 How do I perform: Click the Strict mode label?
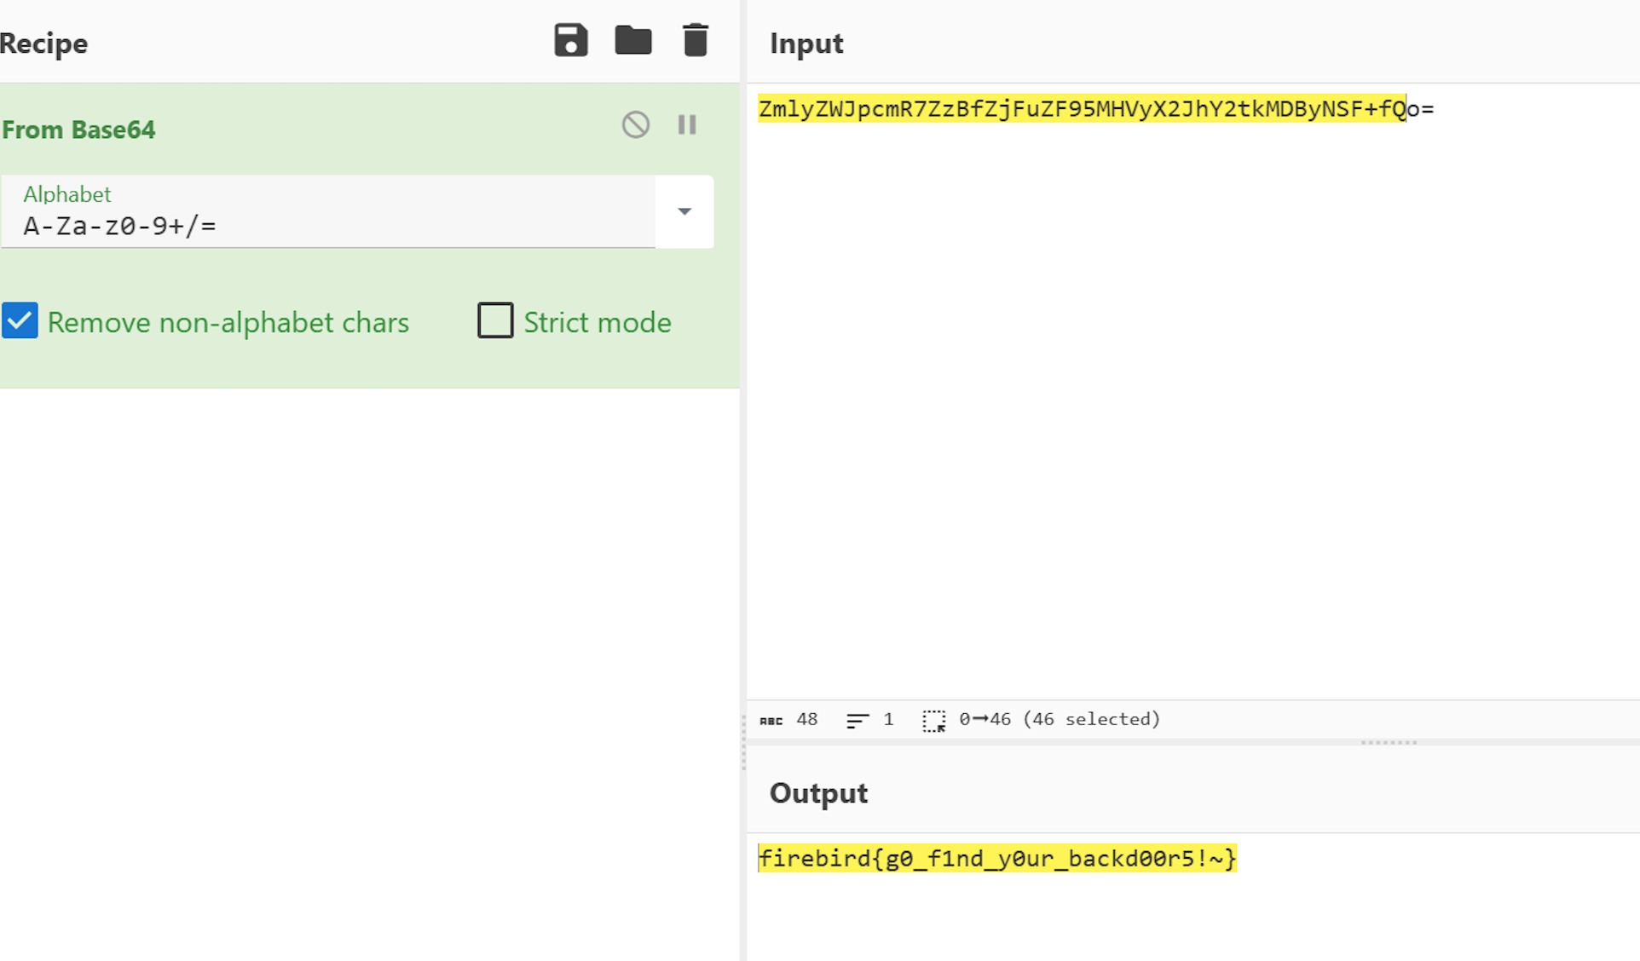pos(597,323)
